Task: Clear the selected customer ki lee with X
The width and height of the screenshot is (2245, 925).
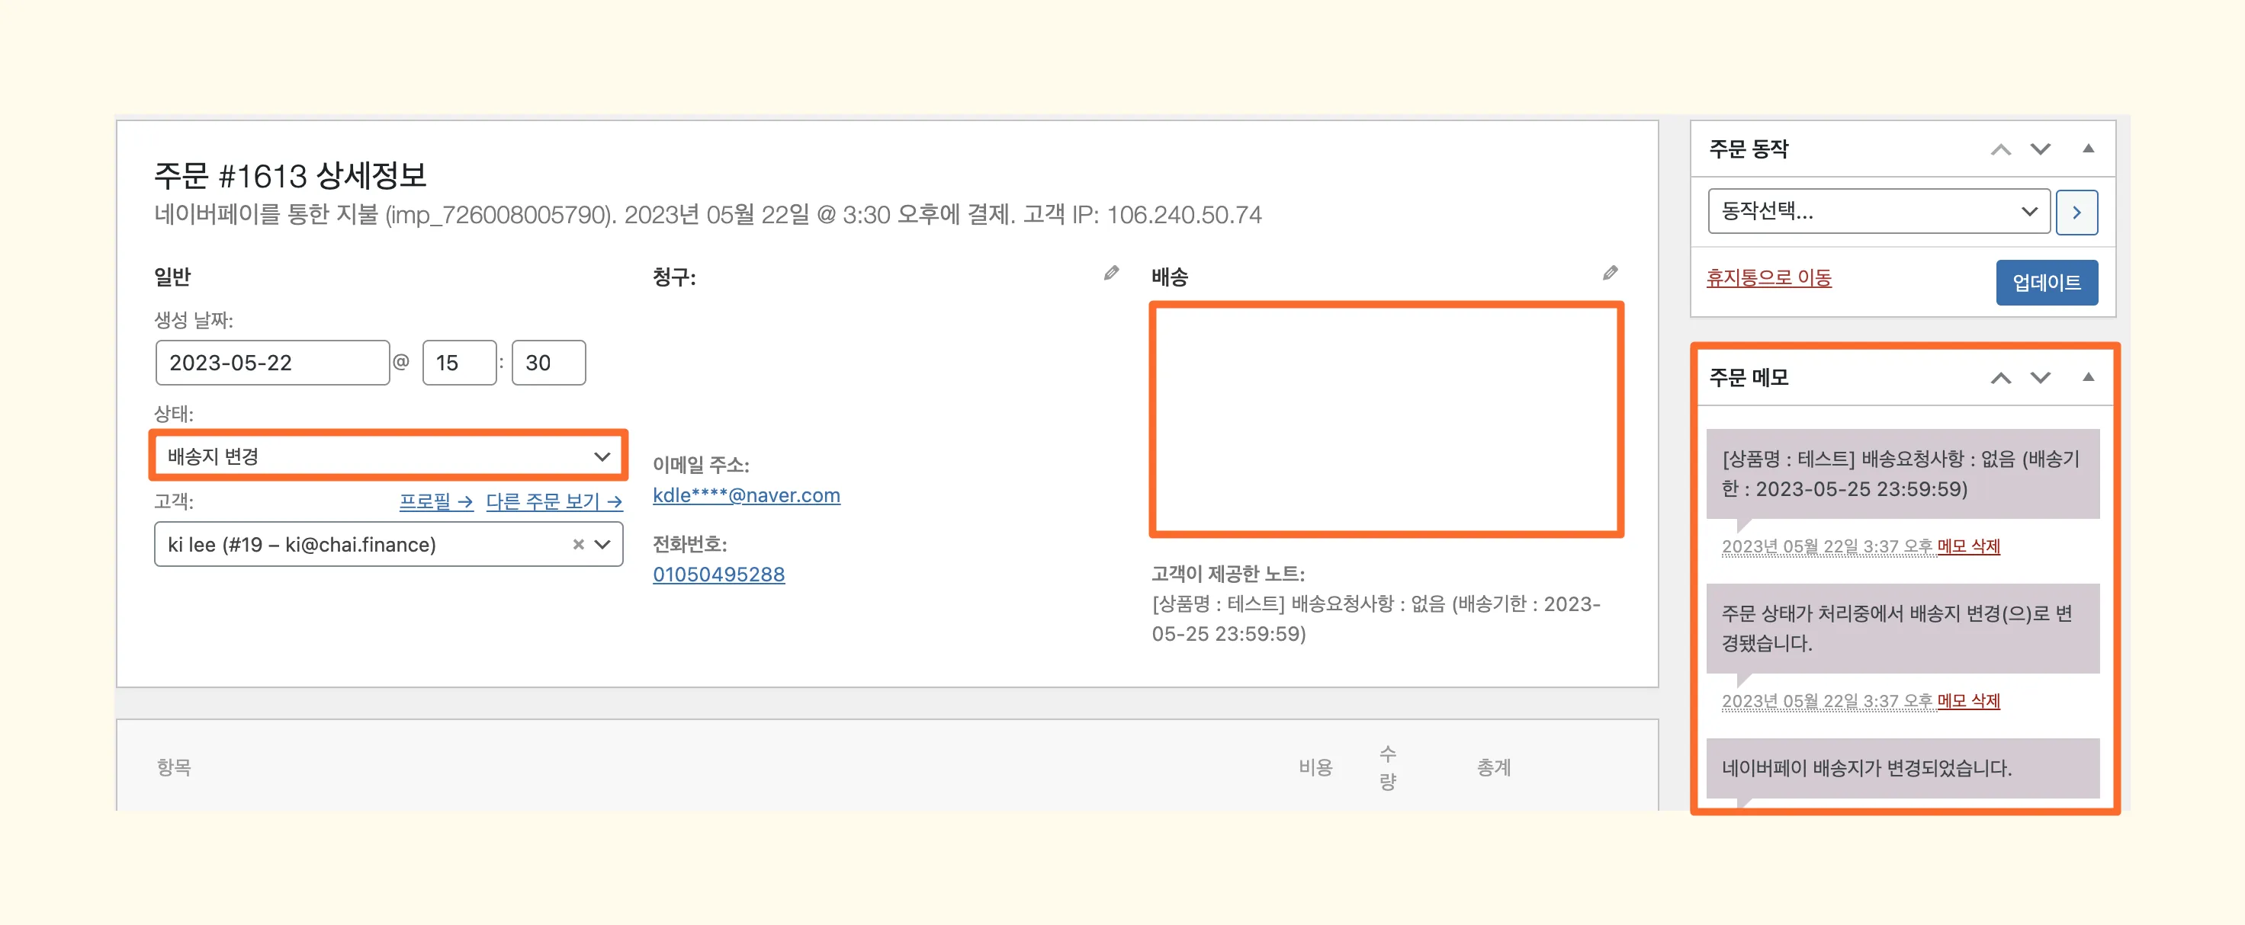Action: 578,544
